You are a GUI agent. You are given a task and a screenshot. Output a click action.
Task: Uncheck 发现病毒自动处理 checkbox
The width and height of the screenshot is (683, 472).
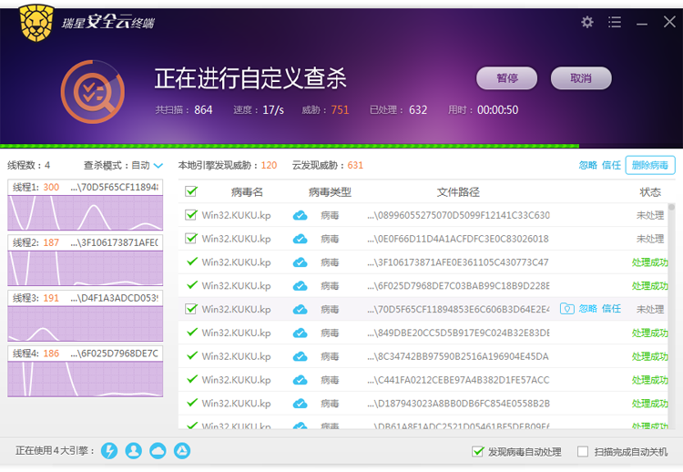(x=477, y=451)
